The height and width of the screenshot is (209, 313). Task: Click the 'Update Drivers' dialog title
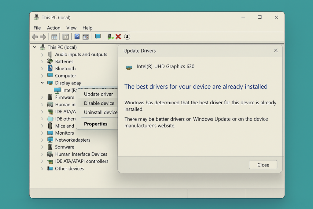coord(139,51)
